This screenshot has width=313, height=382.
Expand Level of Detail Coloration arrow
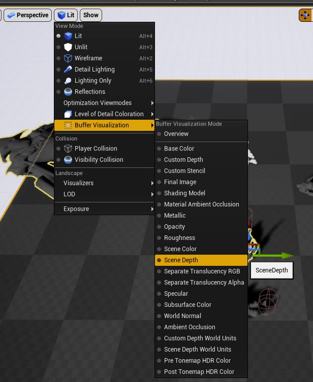click(x=152, y=114)
